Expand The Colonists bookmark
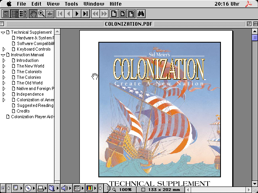The width and height of the screenshot is (258, 193). 4,72
